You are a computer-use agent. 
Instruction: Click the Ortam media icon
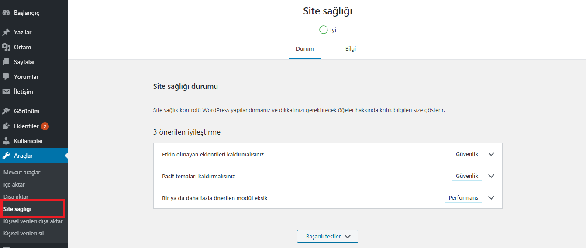[6, 47]
